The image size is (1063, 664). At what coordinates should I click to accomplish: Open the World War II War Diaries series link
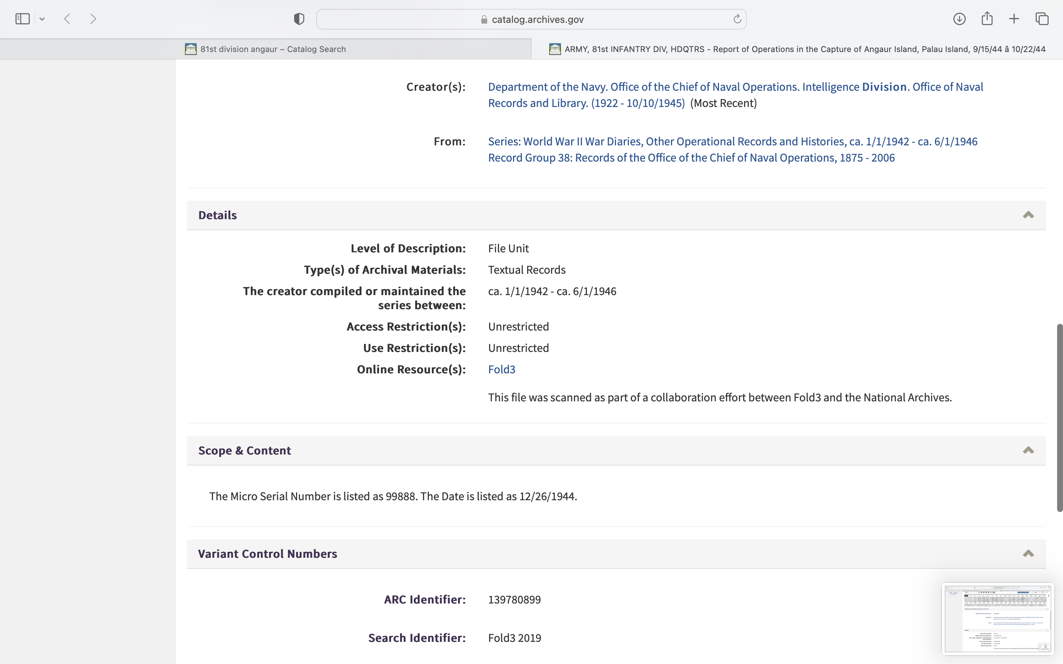click(x=732, y=141)
